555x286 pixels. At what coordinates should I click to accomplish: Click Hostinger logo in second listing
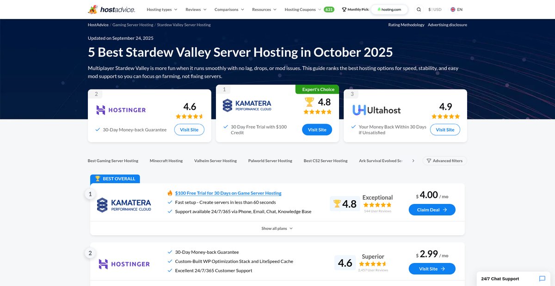tap(124, 264)
